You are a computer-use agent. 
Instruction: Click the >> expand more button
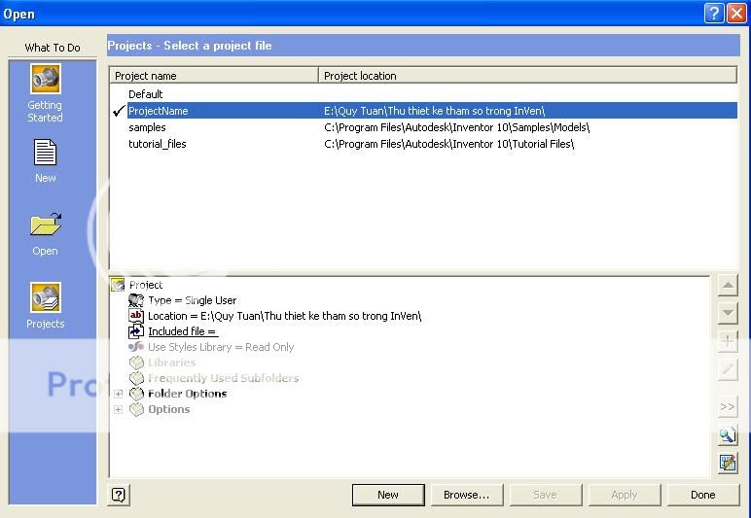728,406
